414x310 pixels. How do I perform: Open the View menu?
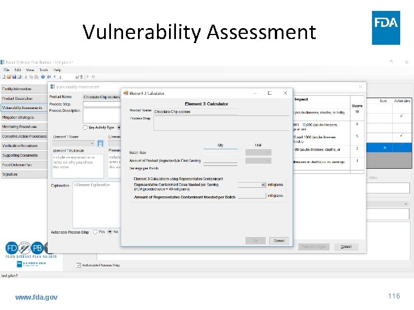click(30, 70)
